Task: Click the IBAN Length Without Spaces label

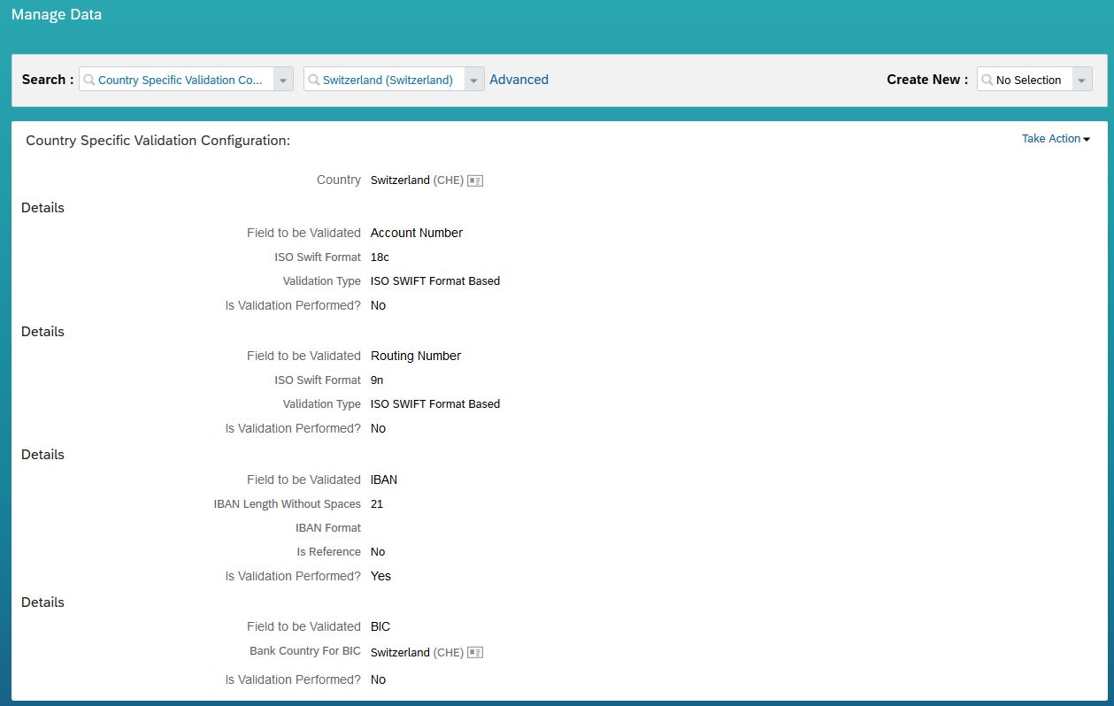Action: (x=288, y=504)
